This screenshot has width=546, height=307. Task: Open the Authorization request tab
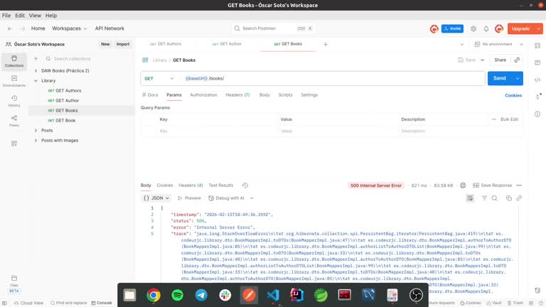[x=203, y=95]
